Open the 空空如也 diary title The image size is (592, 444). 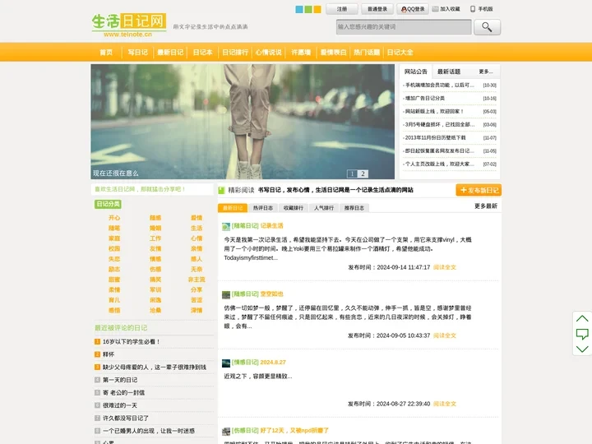(272, 294)
